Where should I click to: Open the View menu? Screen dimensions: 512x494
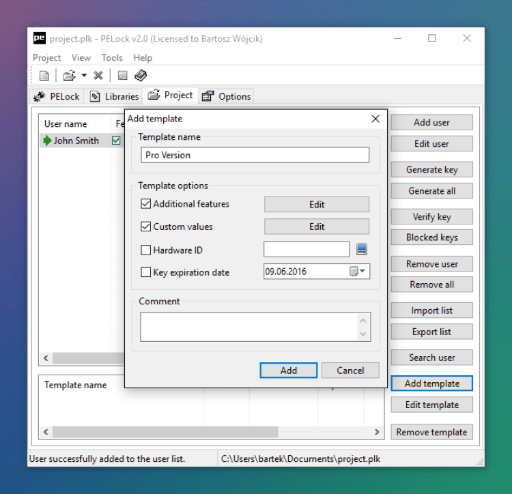[x=81, y=58]
